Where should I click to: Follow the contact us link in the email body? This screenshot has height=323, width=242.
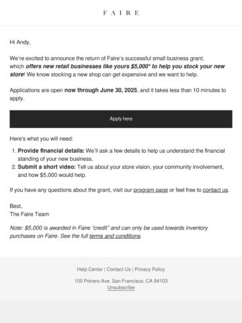tap(215, 190)
